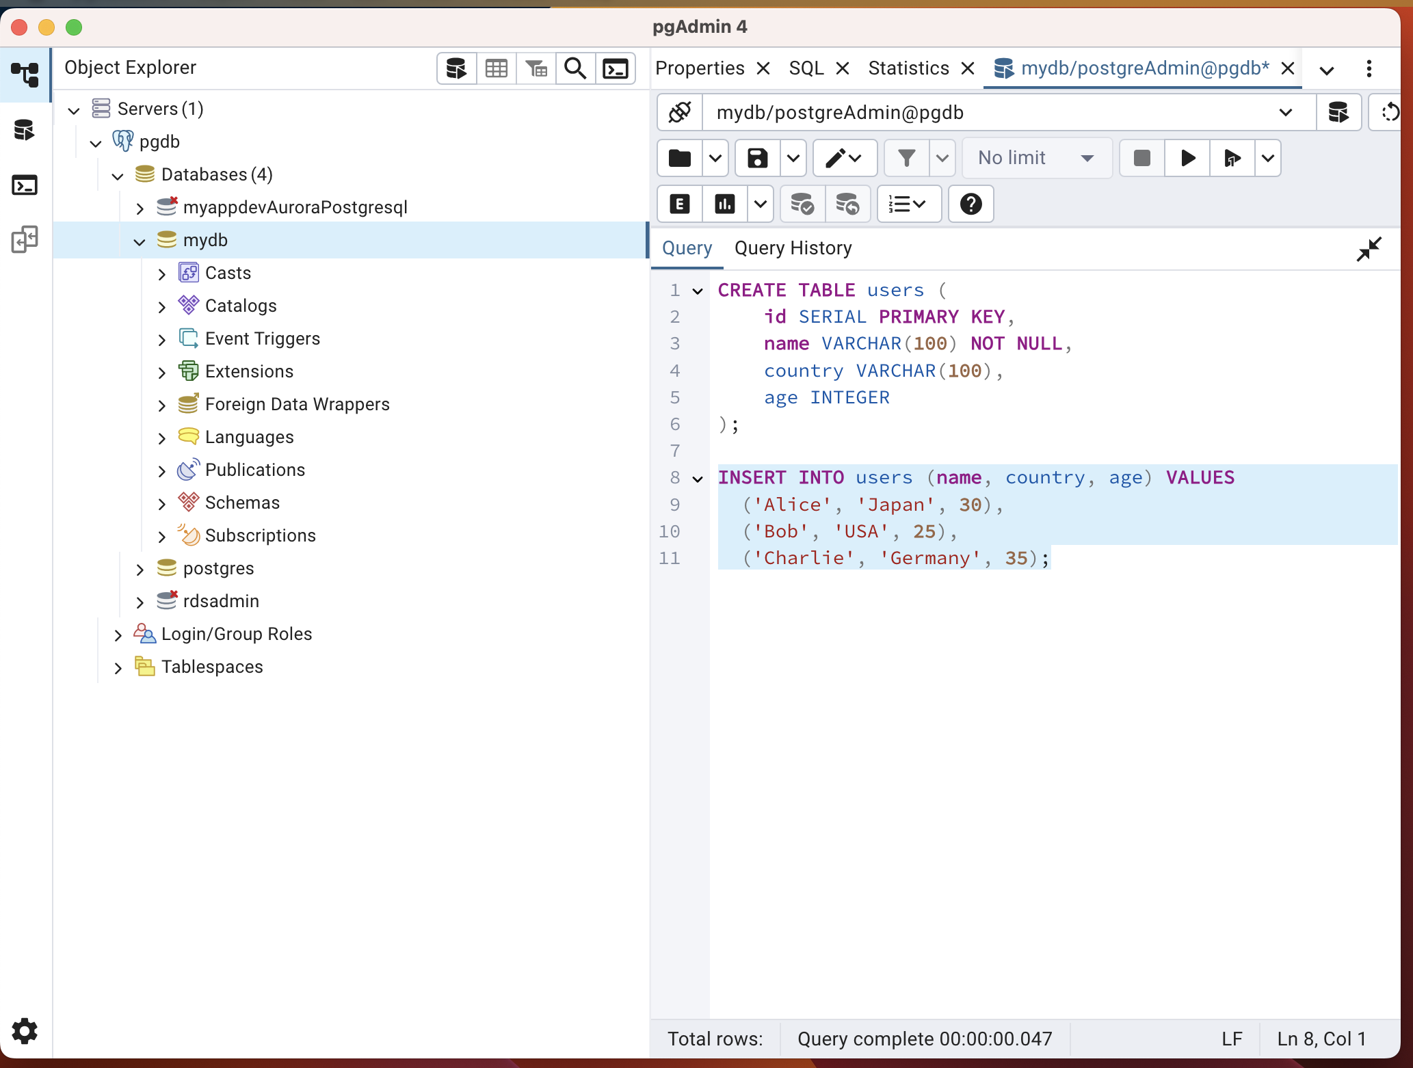This screenshot has width=1413, height=1068.
Task: Click the Save File floppy icon
Action: [x=758, y=159]
